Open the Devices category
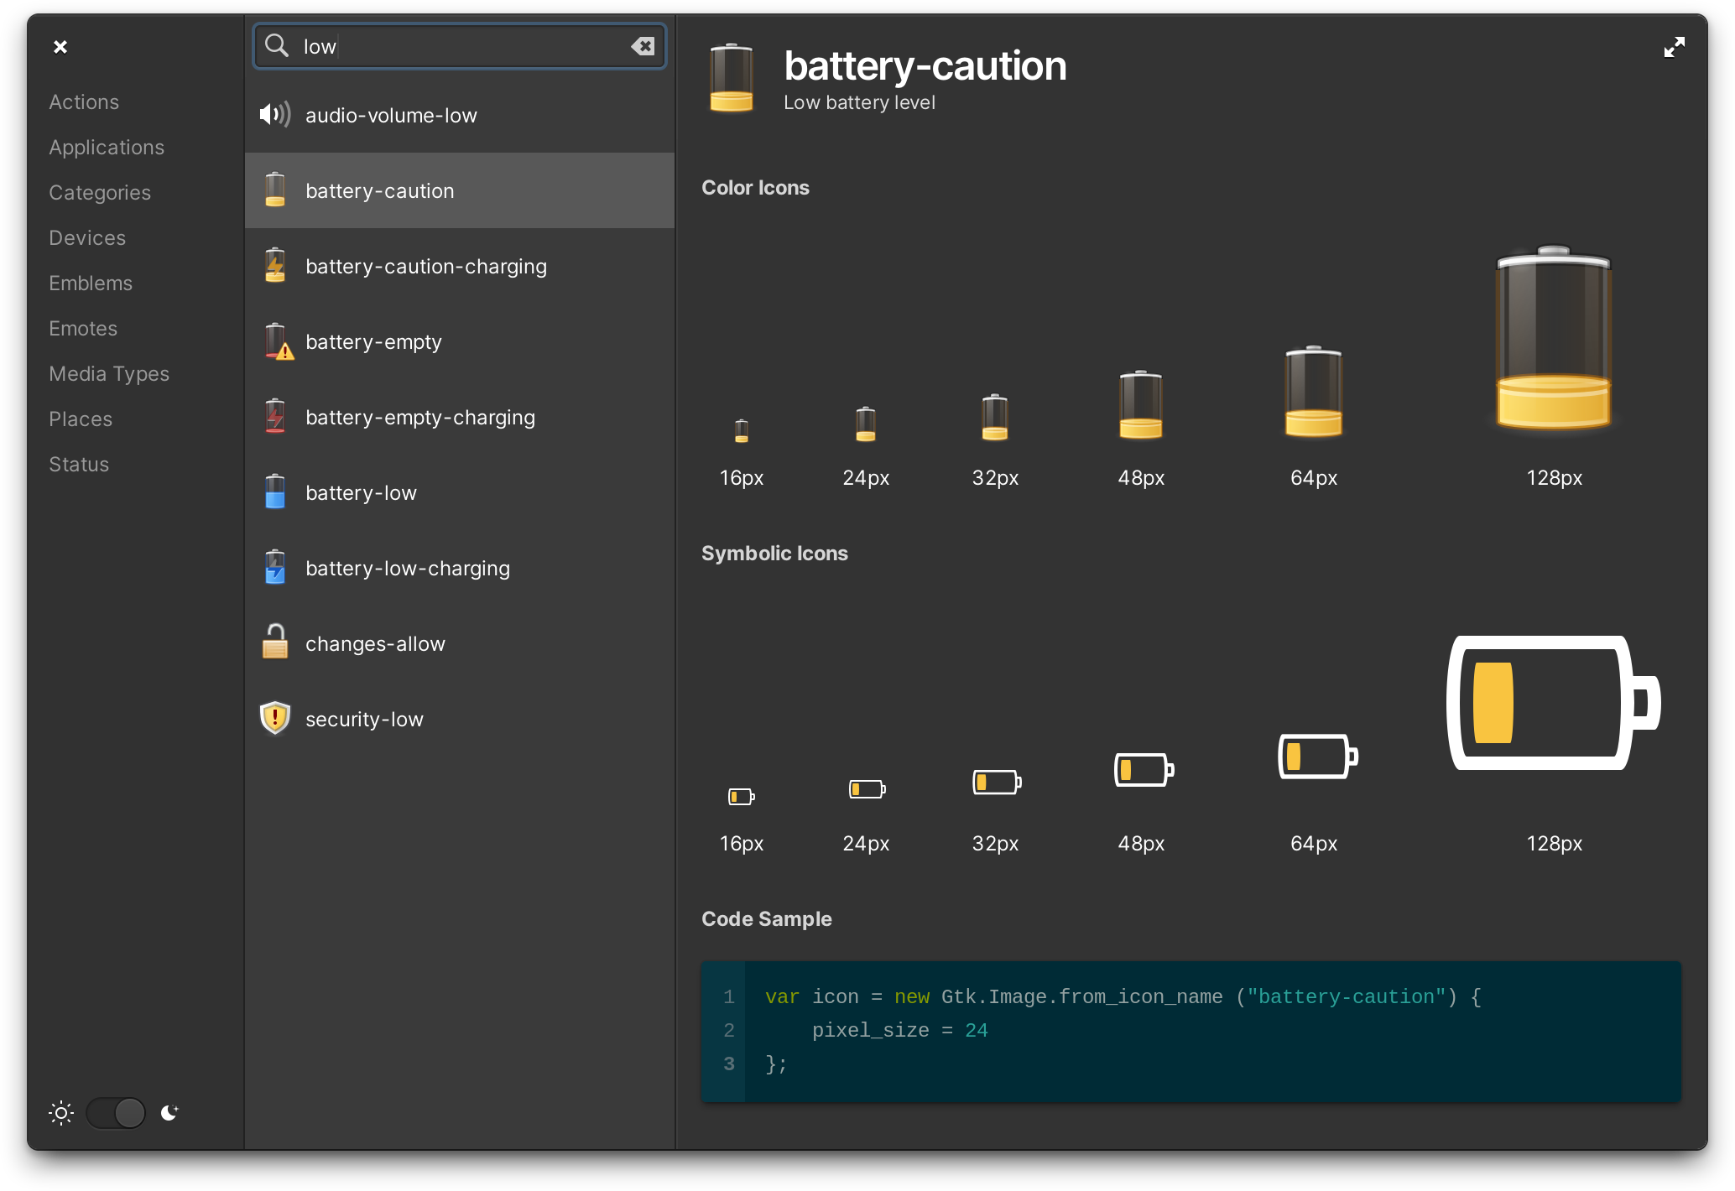Viewport: 1735px width, 1191px height. point(87,238)
